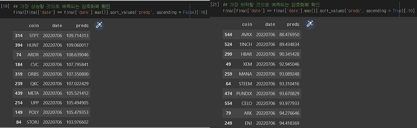Image resolution: width=417 pixels, height=128 pixels.
Task: Click the STORJ coin cell
Action: point(33,122)
